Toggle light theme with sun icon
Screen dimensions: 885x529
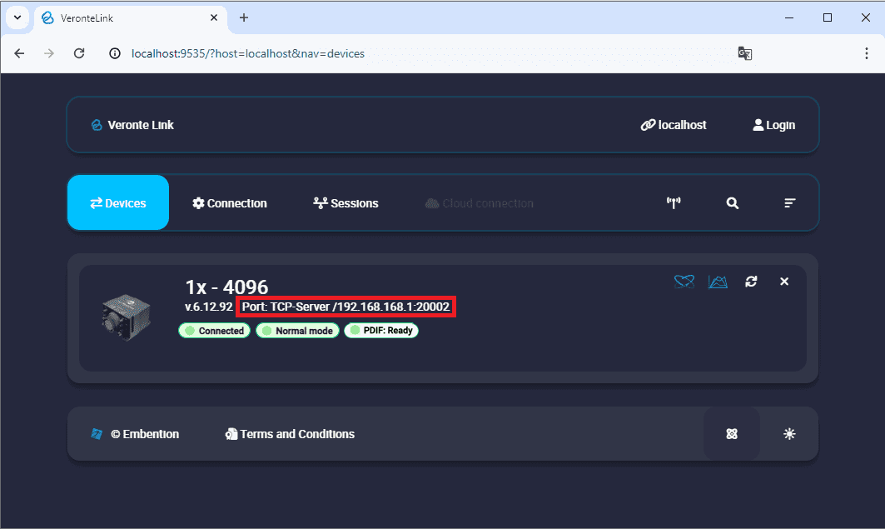(789, 434)
